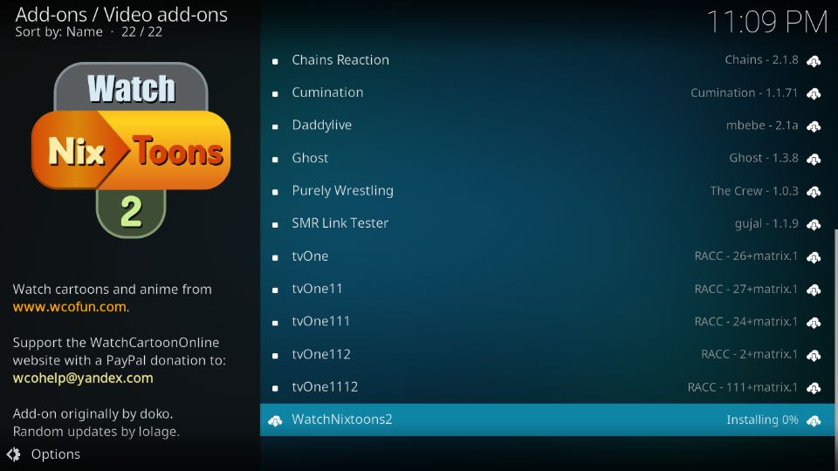Click the www.wcofun.com link
Image resolution: width=838 pixels, height=471 pixels.
coord(70,307)
